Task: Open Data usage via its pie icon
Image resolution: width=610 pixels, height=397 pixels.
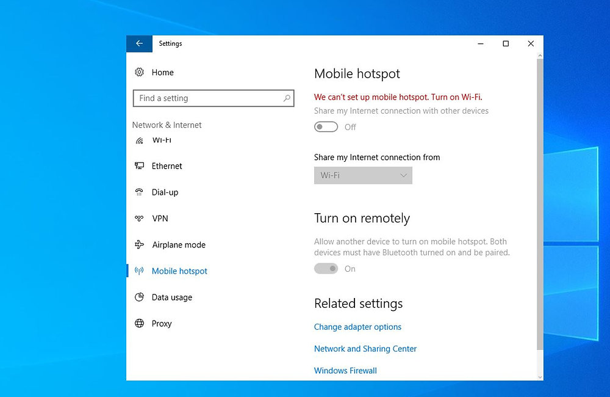Action: 140,297
